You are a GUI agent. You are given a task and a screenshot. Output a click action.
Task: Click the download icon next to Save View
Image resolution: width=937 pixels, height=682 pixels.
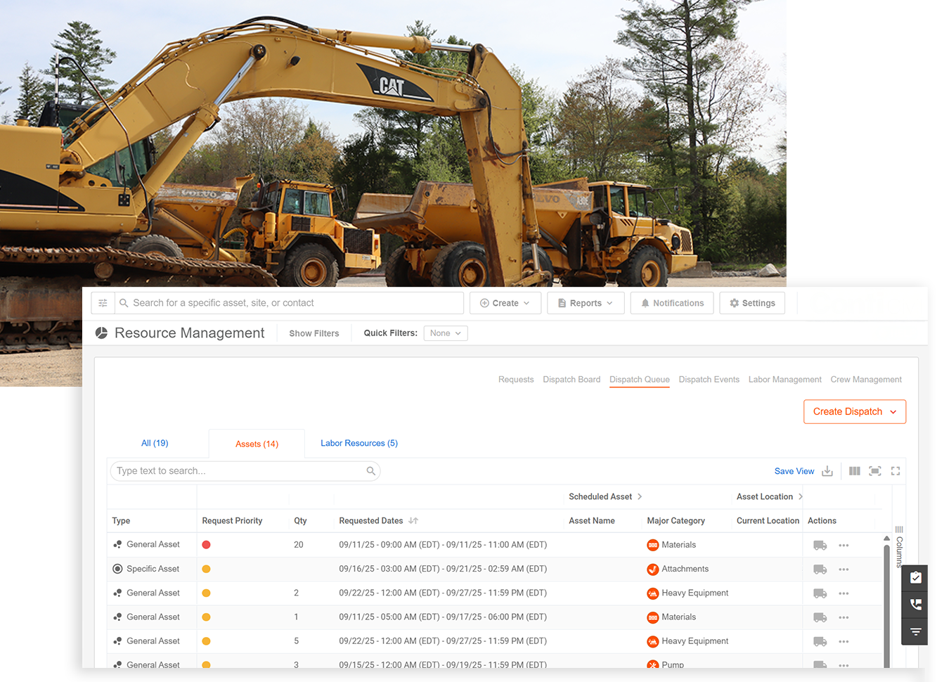click(x=827, y=470)
